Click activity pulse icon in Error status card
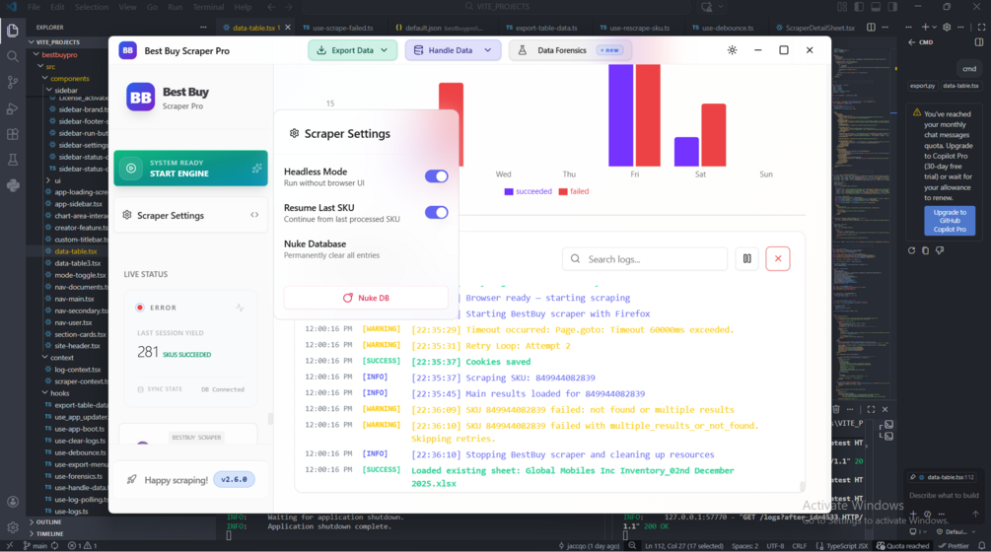The width and height of the screenshot is (991, 552). pos(240,308)
